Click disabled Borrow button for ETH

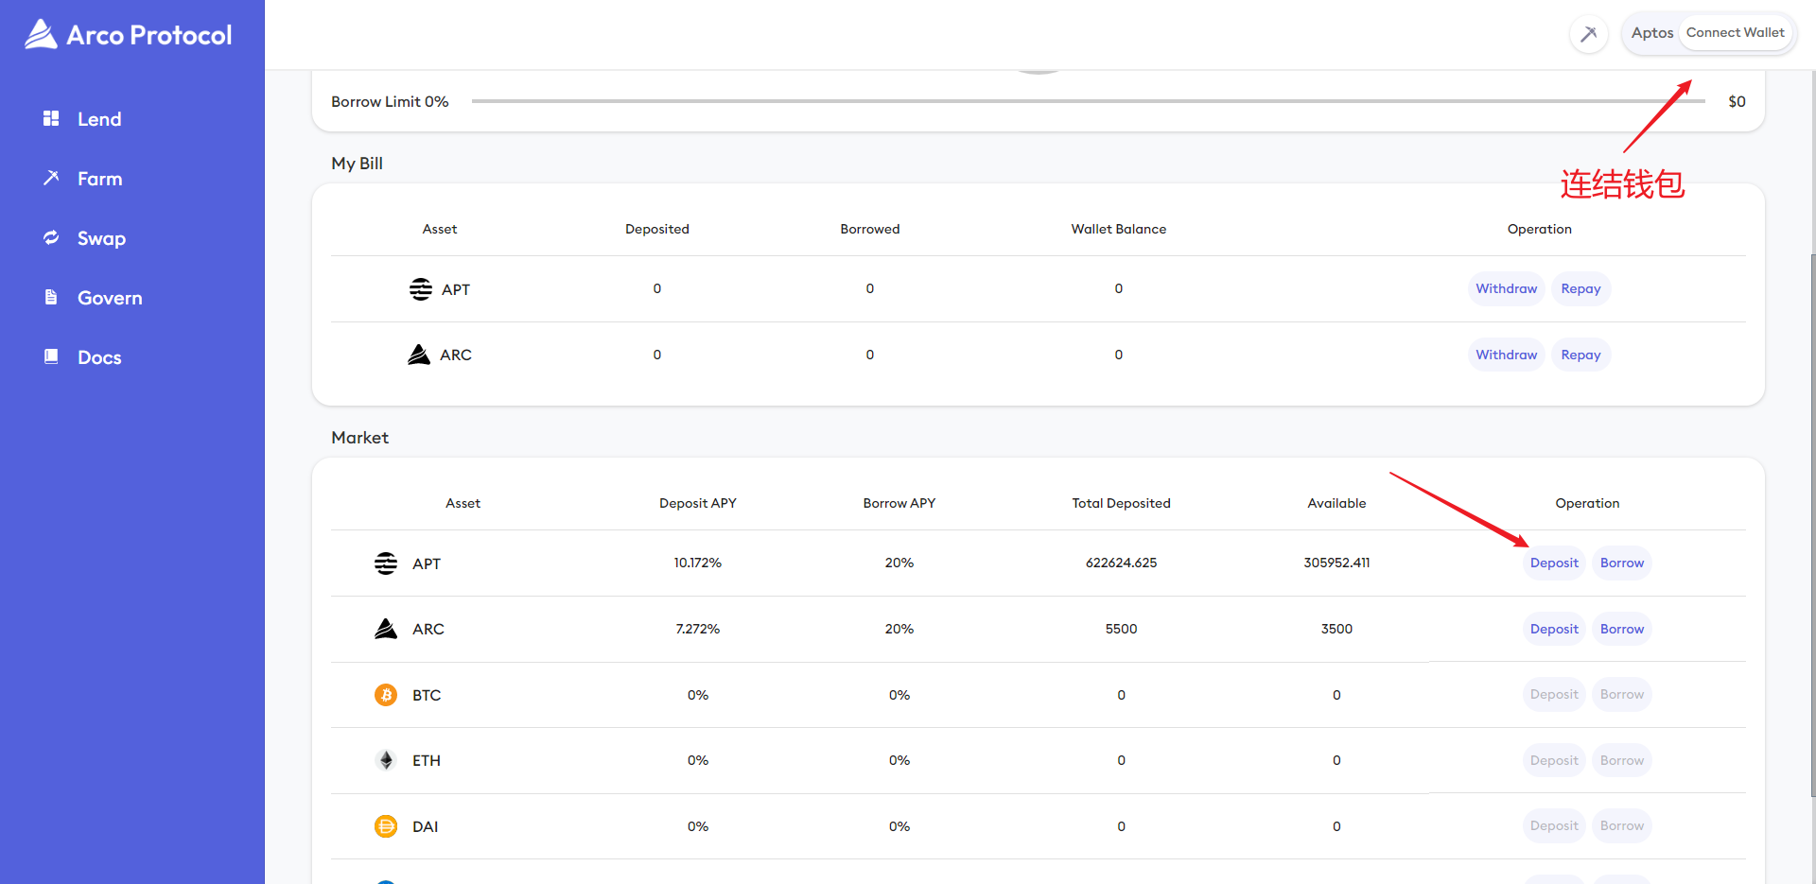1622,760
